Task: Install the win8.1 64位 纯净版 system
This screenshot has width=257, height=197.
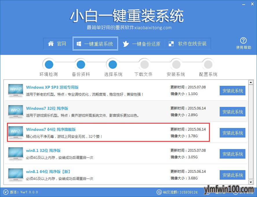Action: pos(232,175)
